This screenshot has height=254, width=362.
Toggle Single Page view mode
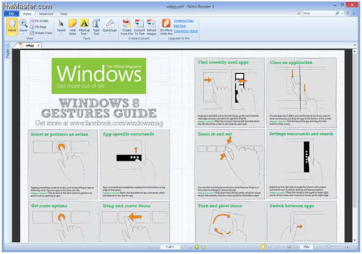(263, 247)
